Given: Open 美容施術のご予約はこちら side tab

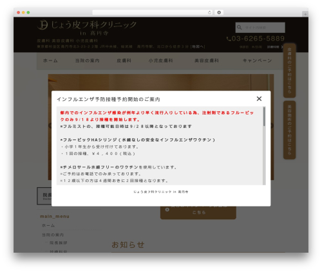Looking at the screenshot, I should [289, 130].
